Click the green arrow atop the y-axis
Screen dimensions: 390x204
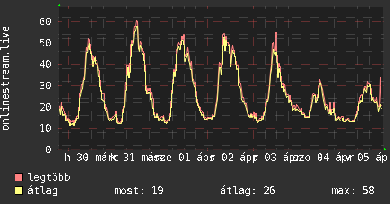pos(59,5)
